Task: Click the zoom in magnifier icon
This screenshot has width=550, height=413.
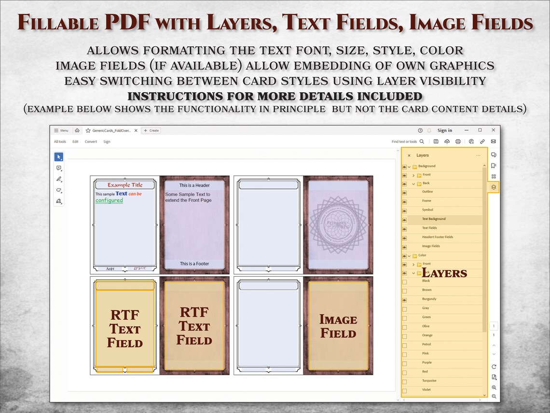Action: [x=494, y=388]
